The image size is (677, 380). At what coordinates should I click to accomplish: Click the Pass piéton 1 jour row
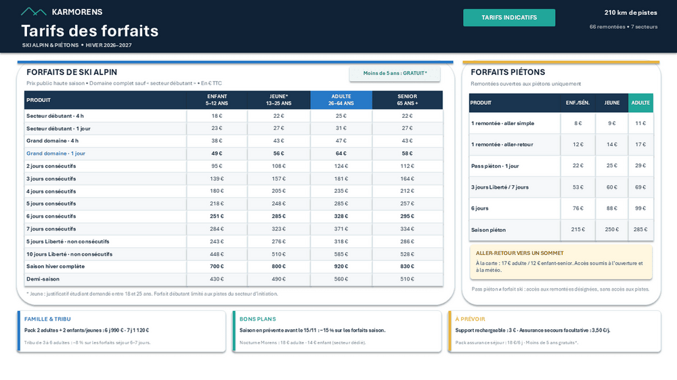click(561, 166)
